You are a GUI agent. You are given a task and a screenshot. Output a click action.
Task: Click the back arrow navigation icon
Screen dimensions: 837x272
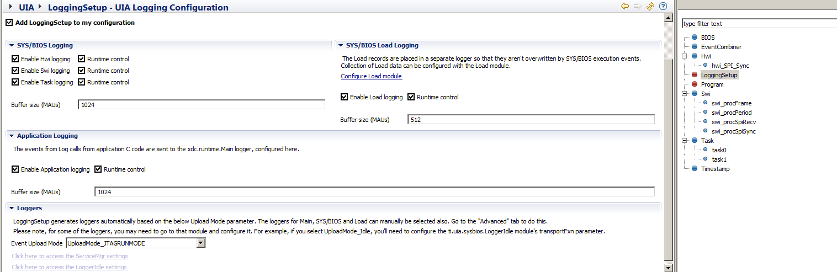(625, 6)
